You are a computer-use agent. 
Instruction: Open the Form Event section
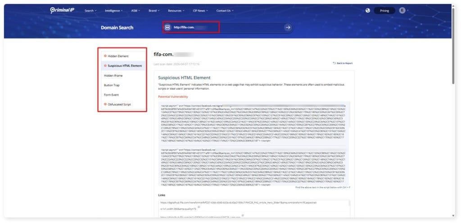[x=123, y=95]
